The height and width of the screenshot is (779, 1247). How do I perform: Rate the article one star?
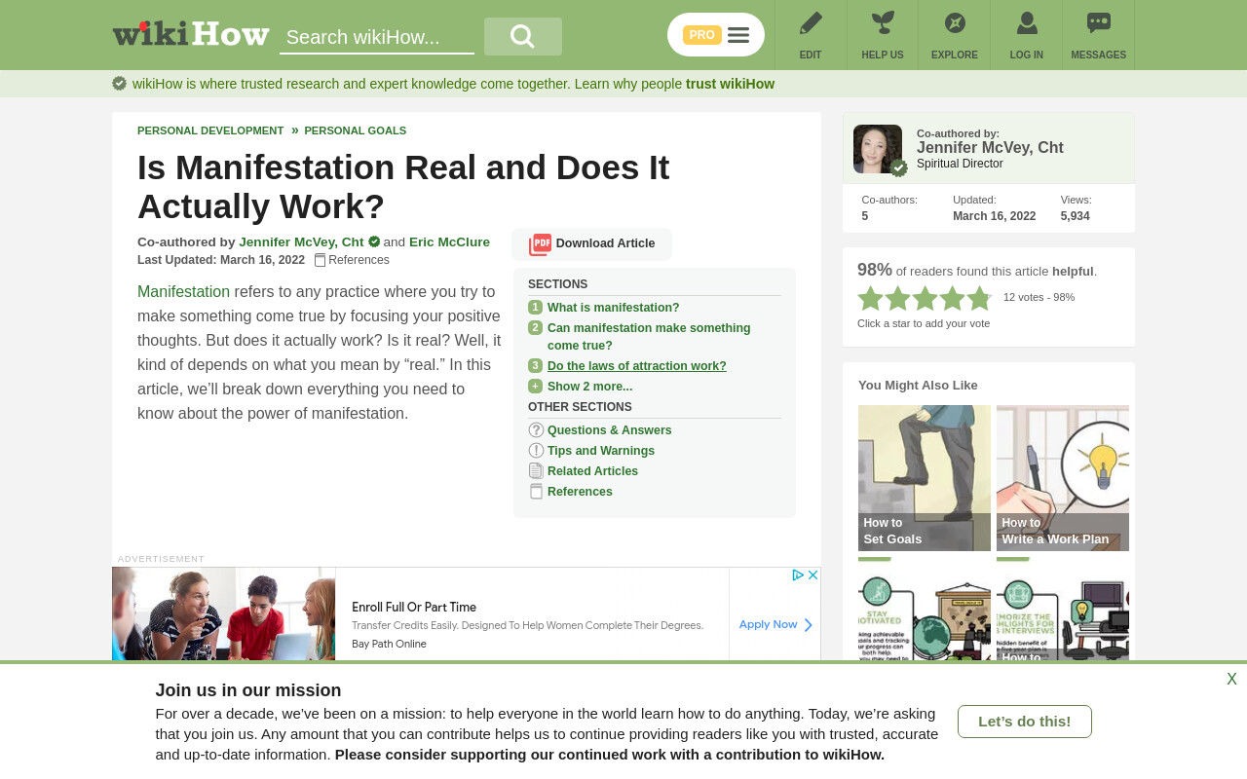871,298
